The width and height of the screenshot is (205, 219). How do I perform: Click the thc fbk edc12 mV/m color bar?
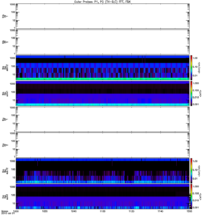[191, 171]
